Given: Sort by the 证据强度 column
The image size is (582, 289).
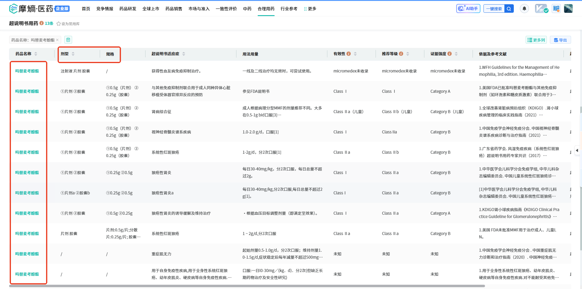Looking at the screenshot, I should [x=456, y=54].
